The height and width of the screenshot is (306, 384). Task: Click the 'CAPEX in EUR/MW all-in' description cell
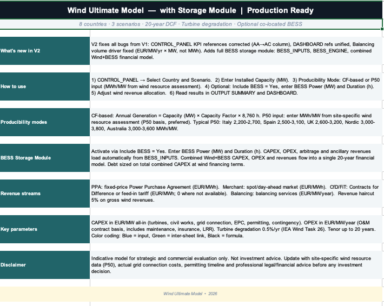pyautogui.click(x=236, y=229)
